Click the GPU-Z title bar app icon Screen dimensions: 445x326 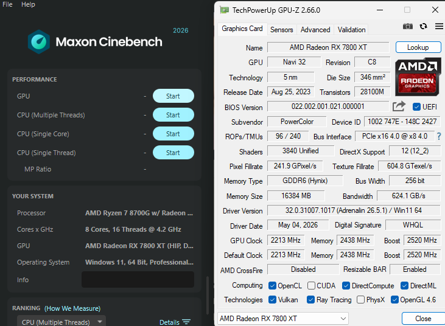click(224, 10)
